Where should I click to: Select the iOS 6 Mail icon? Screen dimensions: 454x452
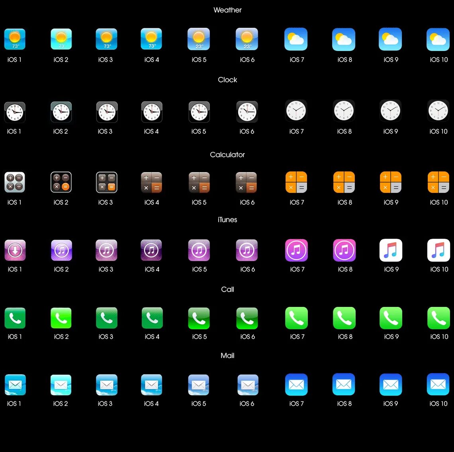click(x=248, y=385)
